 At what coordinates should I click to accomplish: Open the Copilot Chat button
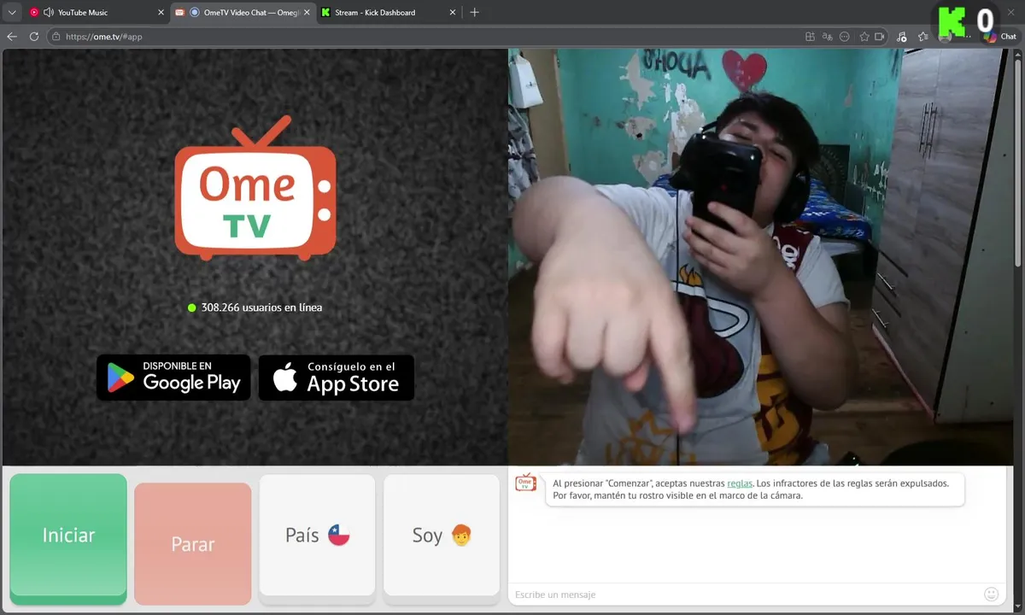click(x=1000, y=37)
